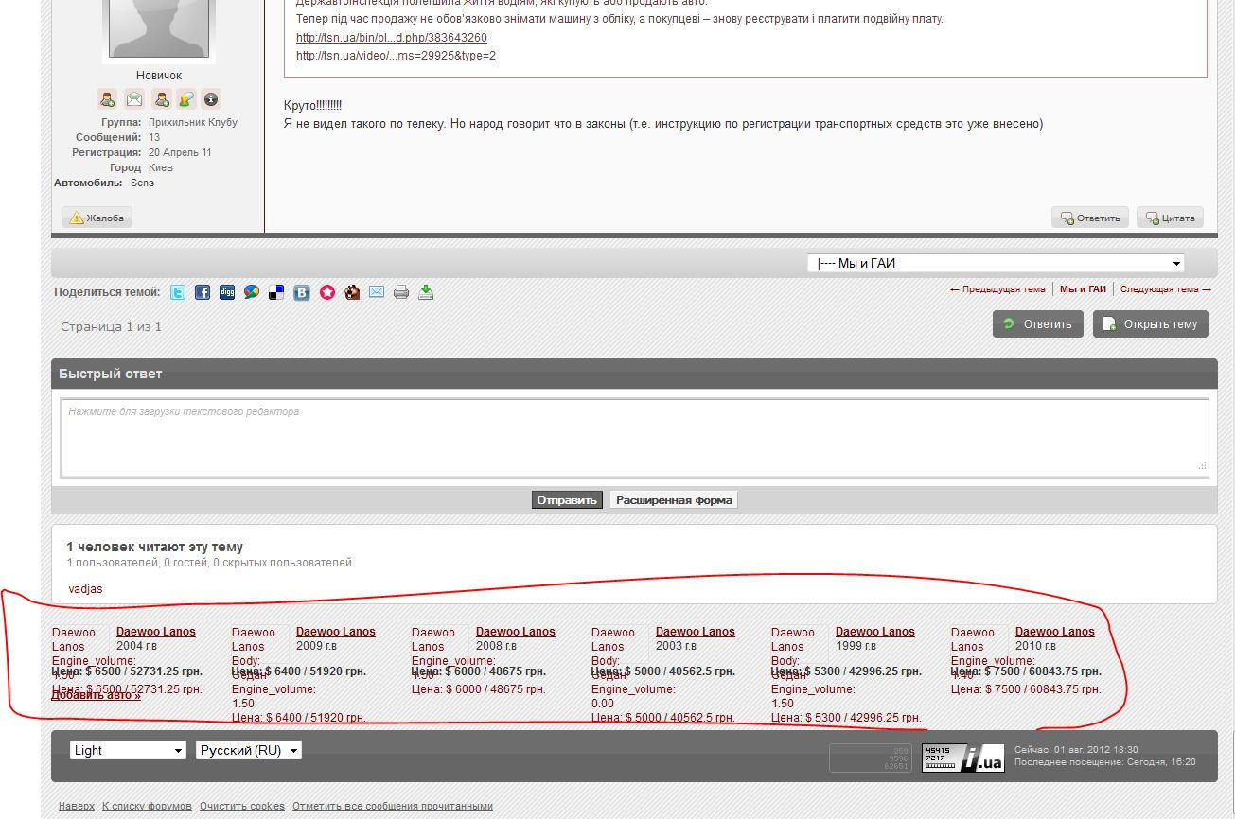Click the Цитата quote button

(x=1170, y=218)
